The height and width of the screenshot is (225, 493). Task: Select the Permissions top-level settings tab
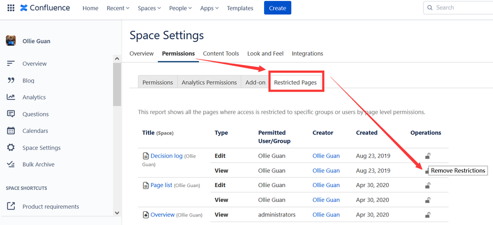178,53
